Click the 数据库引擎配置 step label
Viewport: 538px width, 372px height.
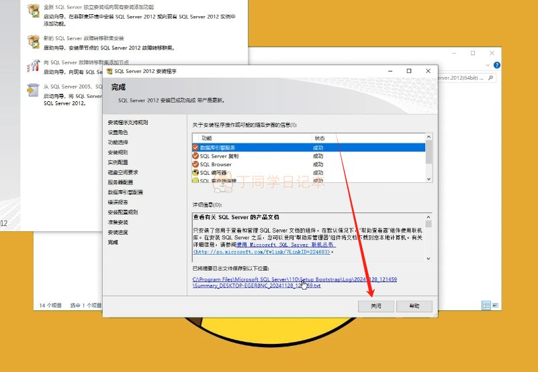tap(125, 192)
